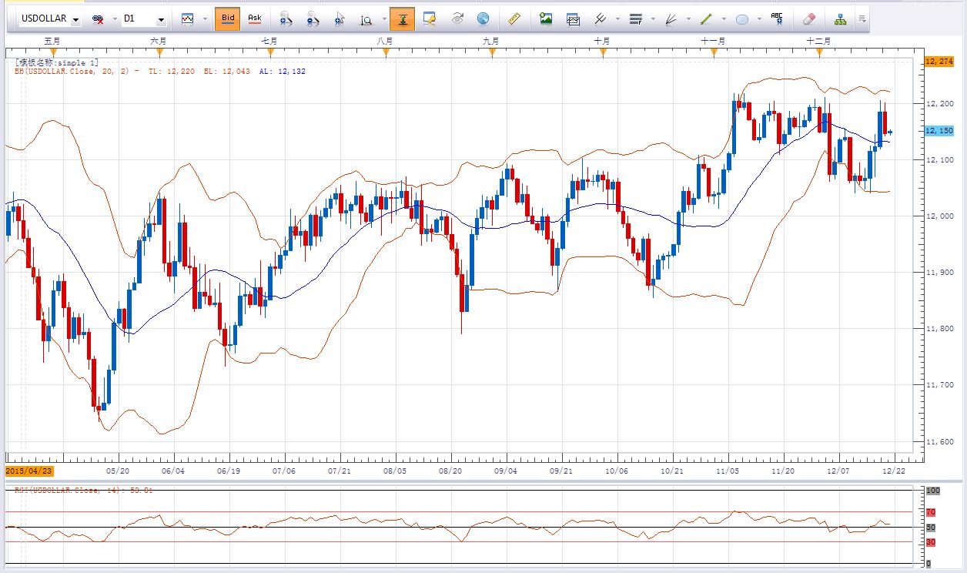Click the unlink chart icon with red X

(x=99, y=19)
